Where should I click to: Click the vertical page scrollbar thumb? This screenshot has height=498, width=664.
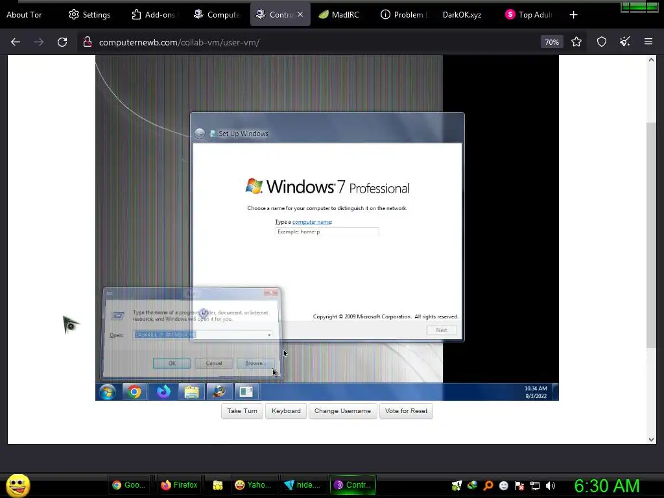pos(651,235)
